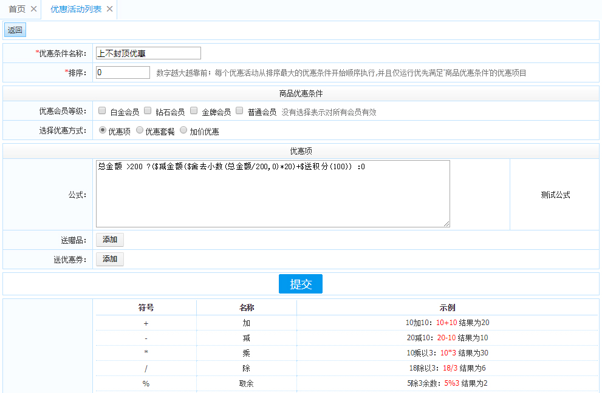Check the 钻石会员 checkbox

coord(148,111)
